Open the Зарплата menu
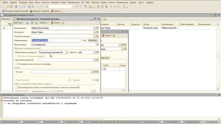Screen dimensions: 221x124 (x=95, y=2)
